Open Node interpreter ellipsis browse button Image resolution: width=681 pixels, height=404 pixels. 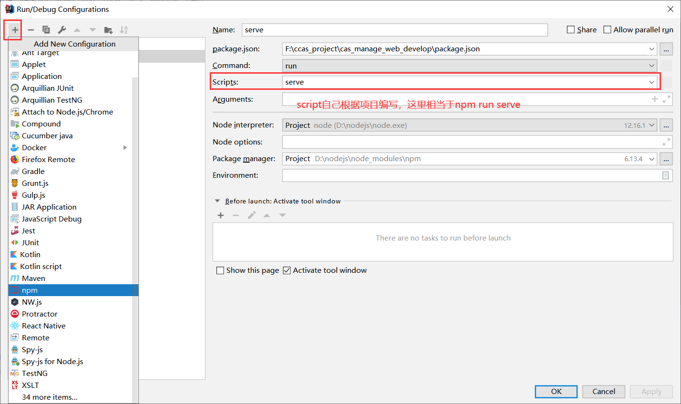[x=666, y=125]
